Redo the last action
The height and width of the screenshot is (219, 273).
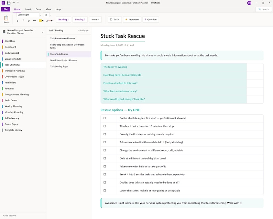point(18,3)
